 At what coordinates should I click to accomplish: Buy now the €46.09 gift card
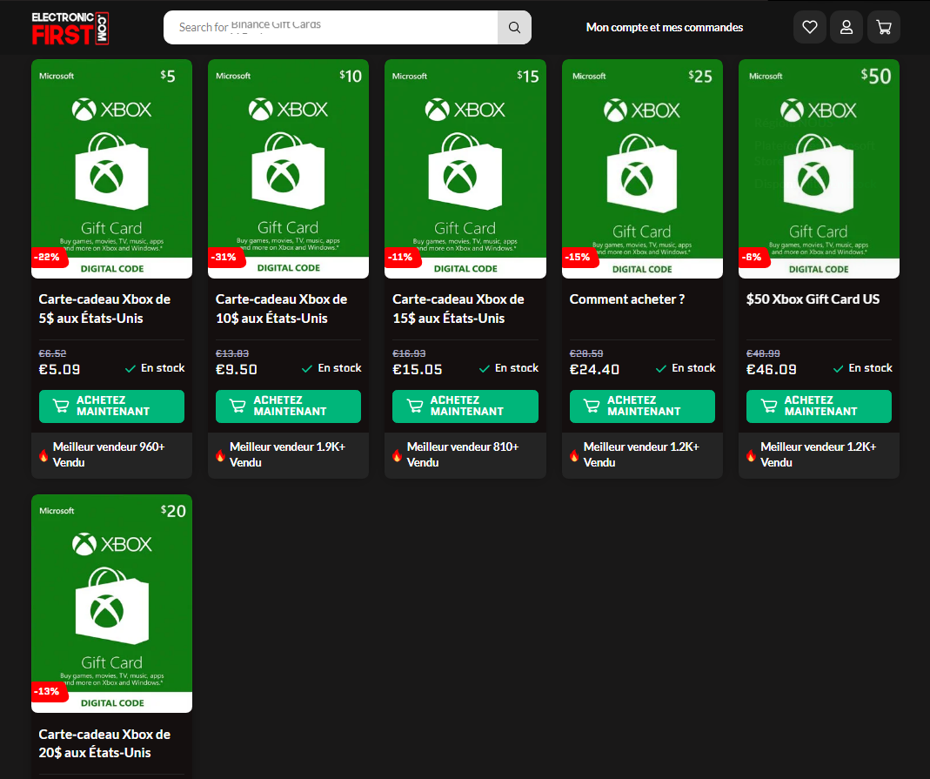tap(820, 406)
